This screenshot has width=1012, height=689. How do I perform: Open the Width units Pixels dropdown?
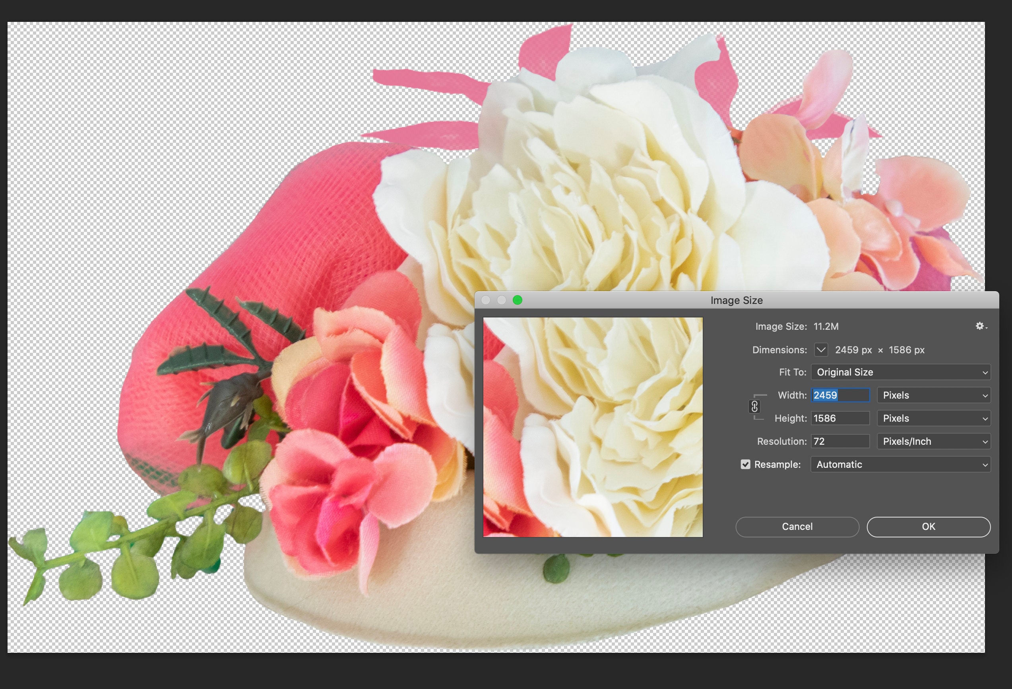[x=934, y=395]
